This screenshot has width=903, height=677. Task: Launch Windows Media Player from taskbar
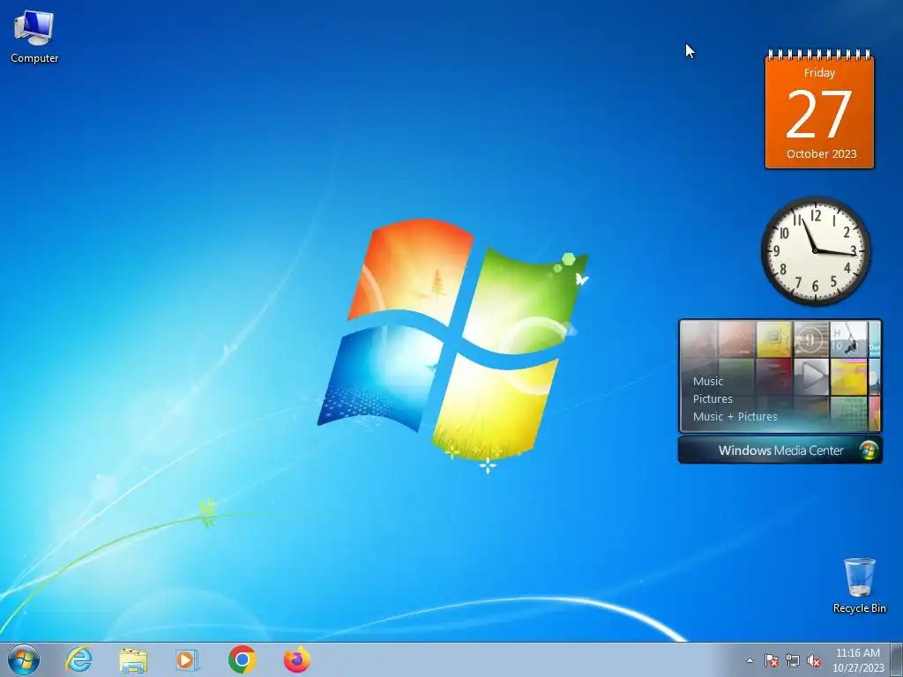pos(187,659)
